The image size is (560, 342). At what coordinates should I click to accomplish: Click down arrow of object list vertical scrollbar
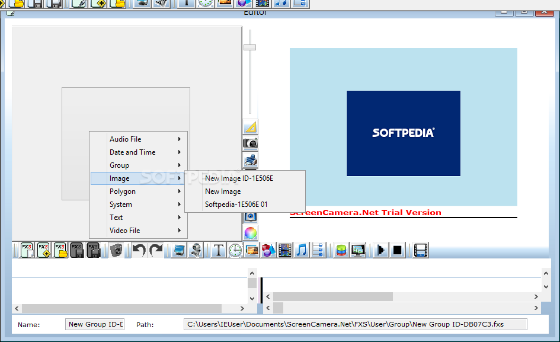click(252, 298)
